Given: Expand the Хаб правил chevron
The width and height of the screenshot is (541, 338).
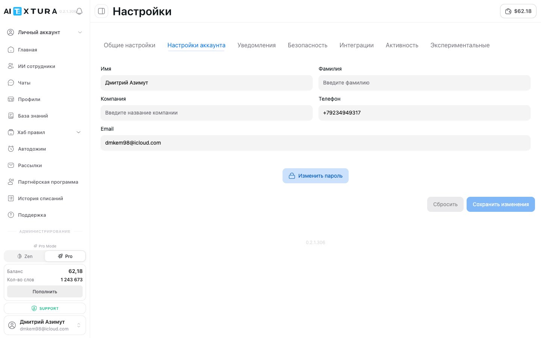Looking at the screenshot, I should point(79,132).
